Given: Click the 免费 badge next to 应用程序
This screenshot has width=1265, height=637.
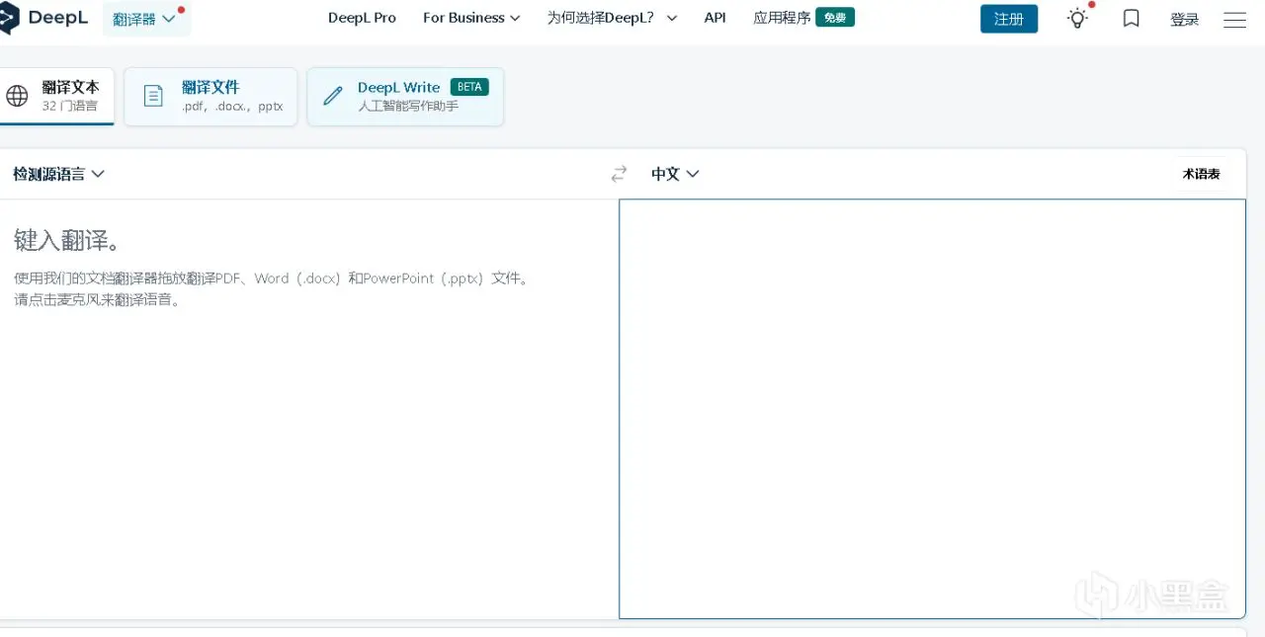Looking at the screenshot, I should click(x=835, y=18).
